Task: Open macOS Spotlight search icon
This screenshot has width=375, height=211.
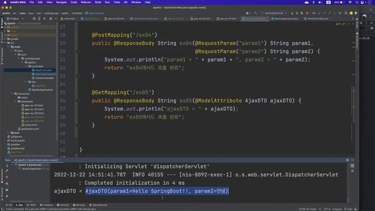Action: pos(357,2)
